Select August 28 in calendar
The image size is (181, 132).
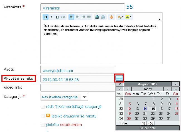click(145, 118)
